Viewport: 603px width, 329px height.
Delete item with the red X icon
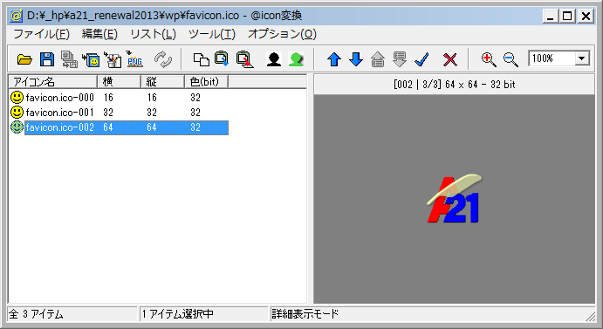[450, 59]
